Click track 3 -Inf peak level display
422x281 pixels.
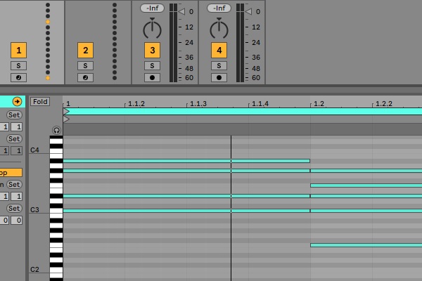point(153,8)
